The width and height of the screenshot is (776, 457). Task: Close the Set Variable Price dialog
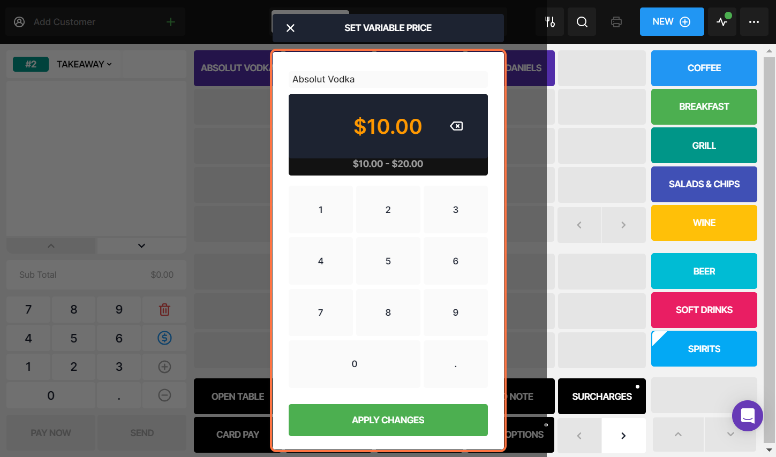coord(290,28)
